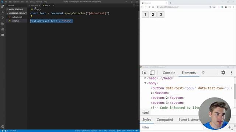236x132 pixels.
Task: Click the split editor icon in VS Code
Action: coord(134,5)
